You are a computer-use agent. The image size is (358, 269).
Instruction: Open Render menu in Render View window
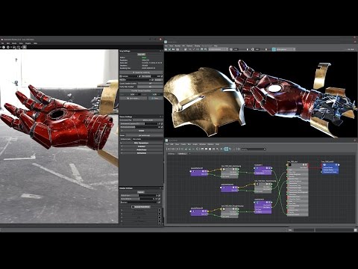click(x=178, y=46)
